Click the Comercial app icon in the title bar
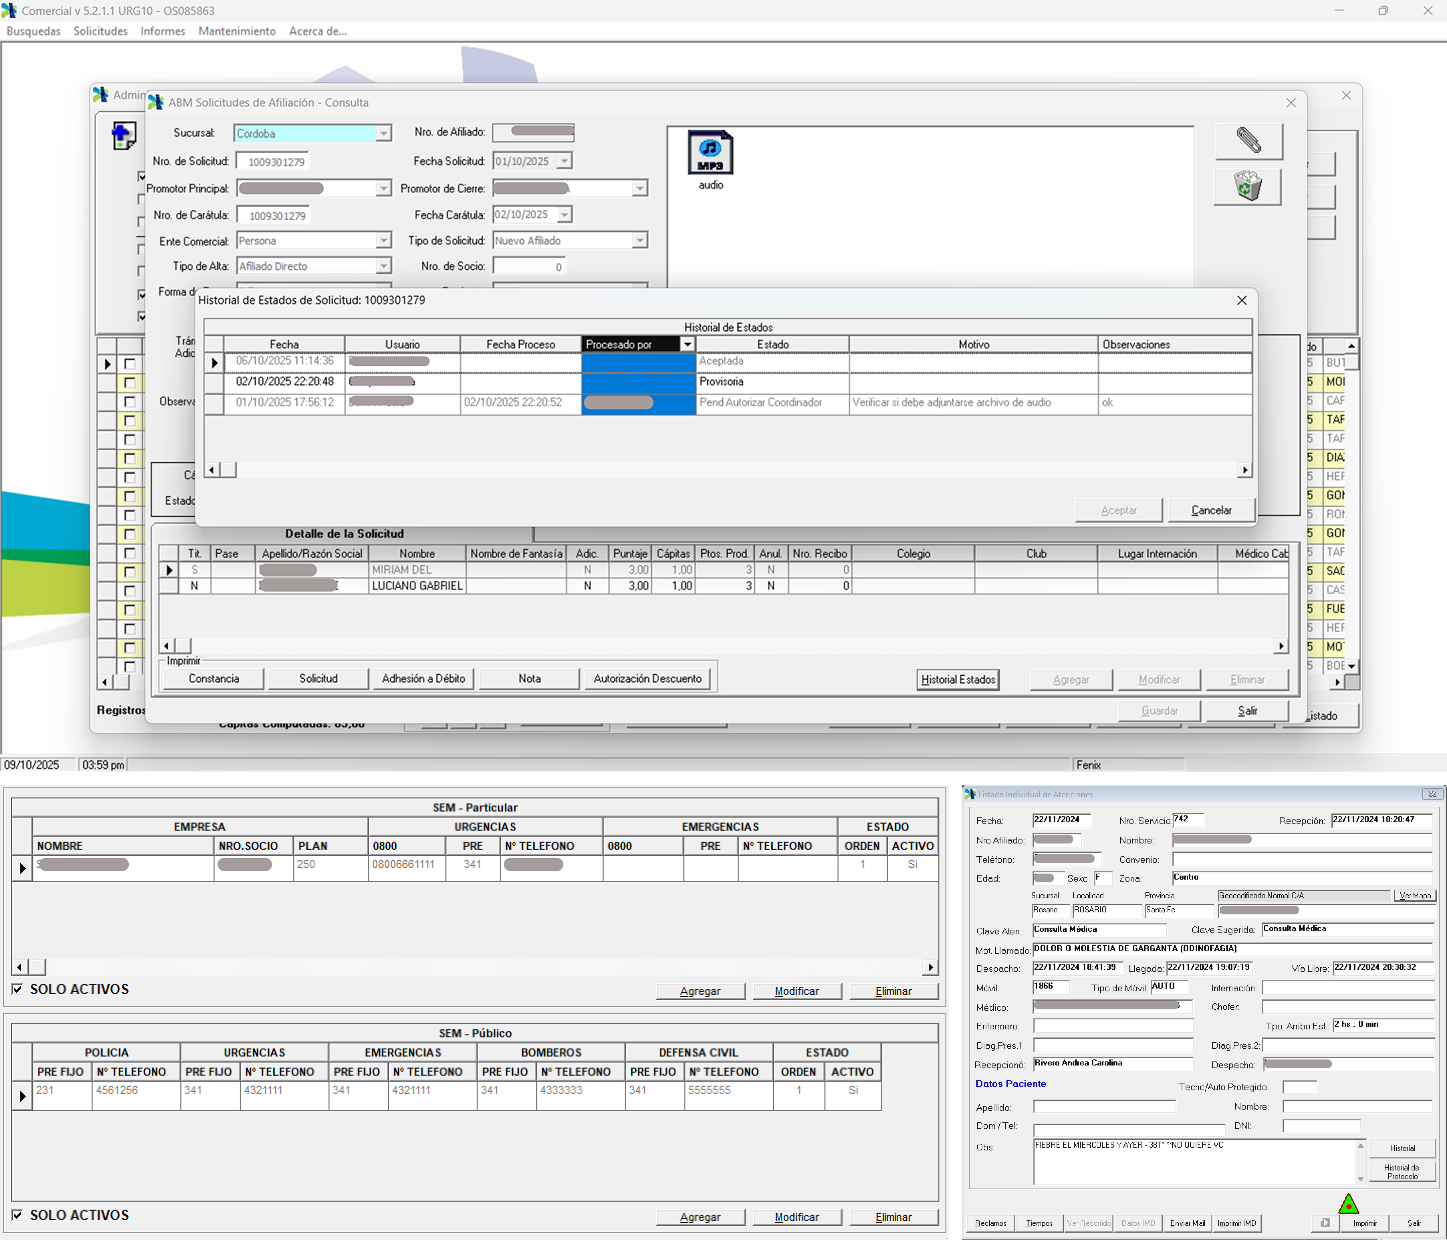This screenshot has width=1447, height=1240. coord(9,10)
